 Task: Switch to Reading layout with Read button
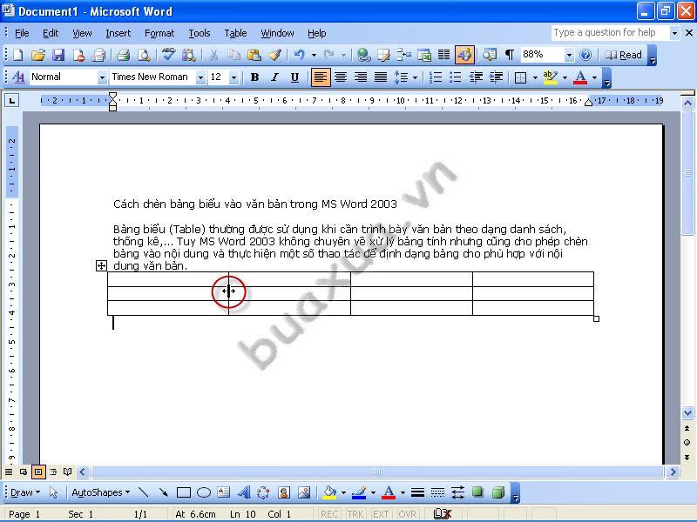click(x=624, y=55)
